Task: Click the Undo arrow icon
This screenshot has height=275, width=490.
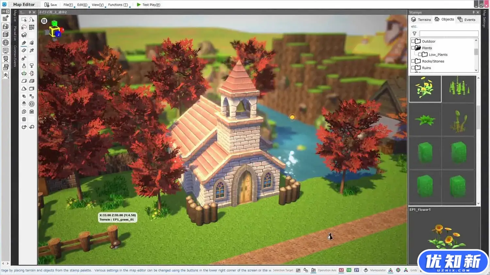Action: (x=24, y=127)
